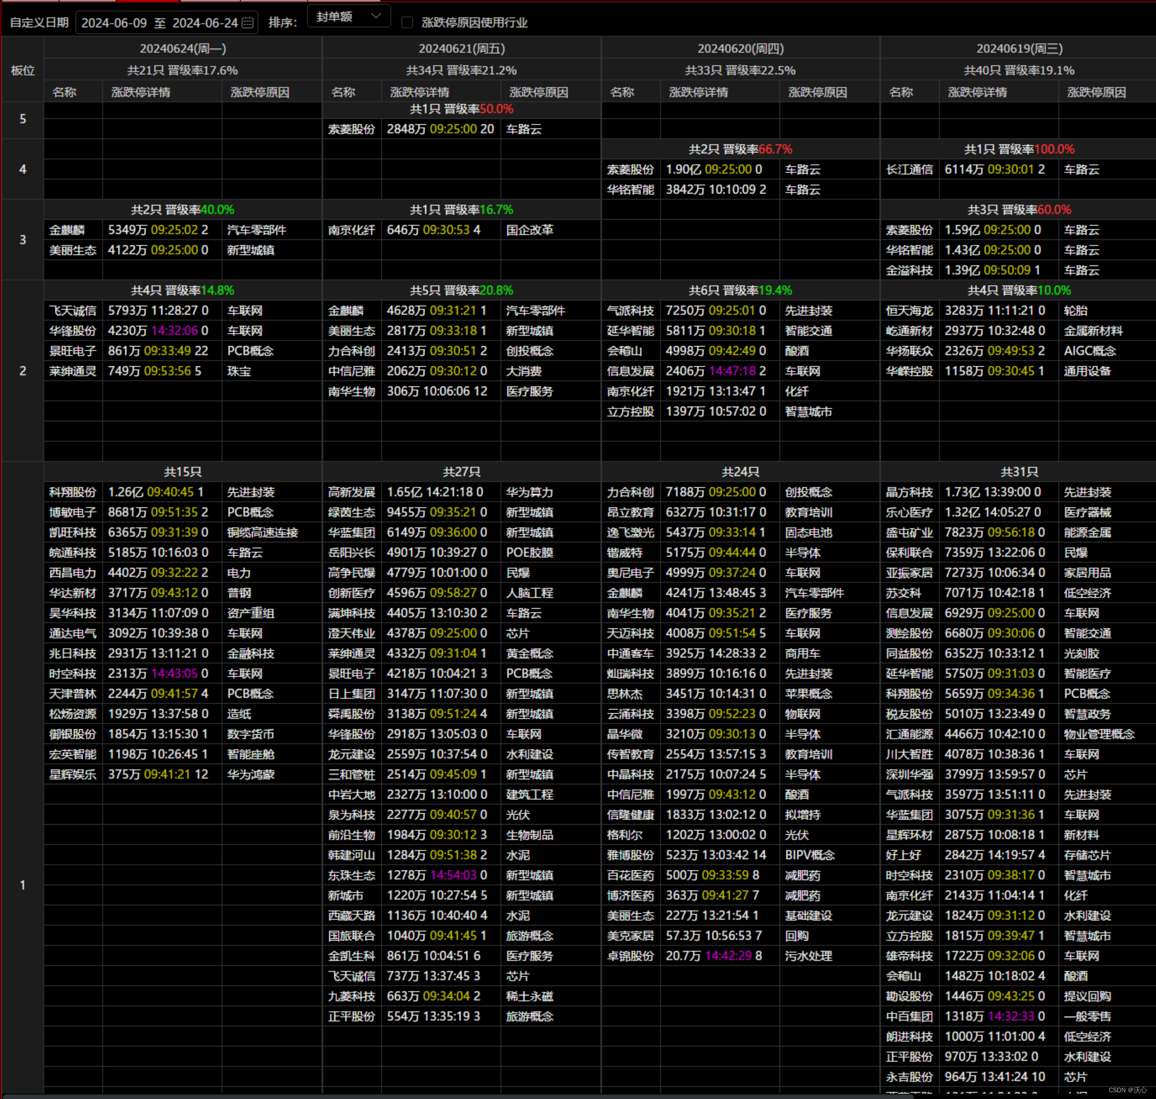Viewport: 1156px width, 1099px height.
Task: Click the 华为算力 reason cell
Action: 529,492
